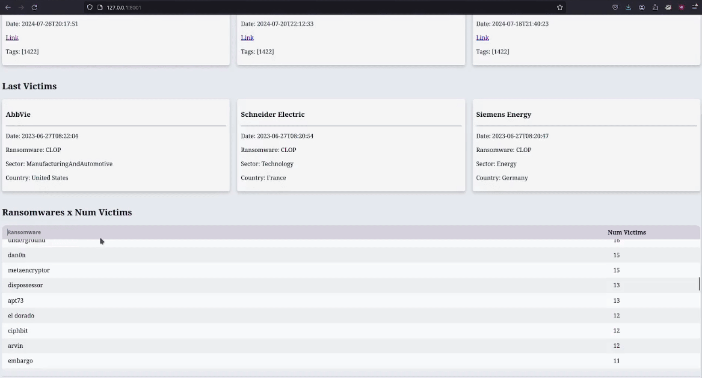Image resolution: width=702 pixels, height=378 pixels.
Task: Bookmark this page with the star icon
Action: pos(560,7)
